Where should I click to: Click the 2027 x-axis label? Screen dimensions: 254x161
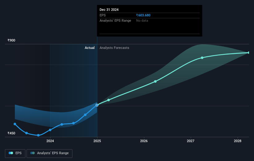pos(191,141)
